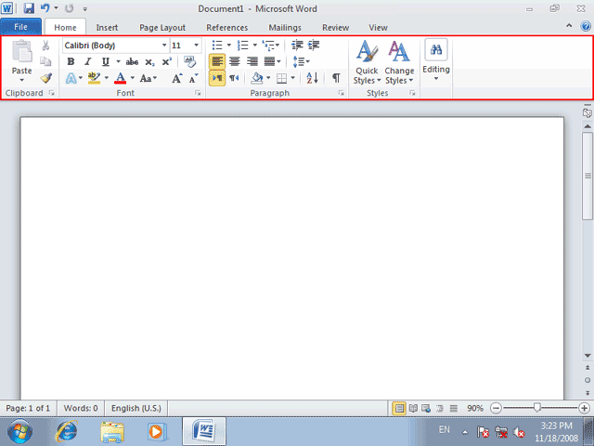
Task: Open the Quick Styles gallery
Action: tap(367, 62)
